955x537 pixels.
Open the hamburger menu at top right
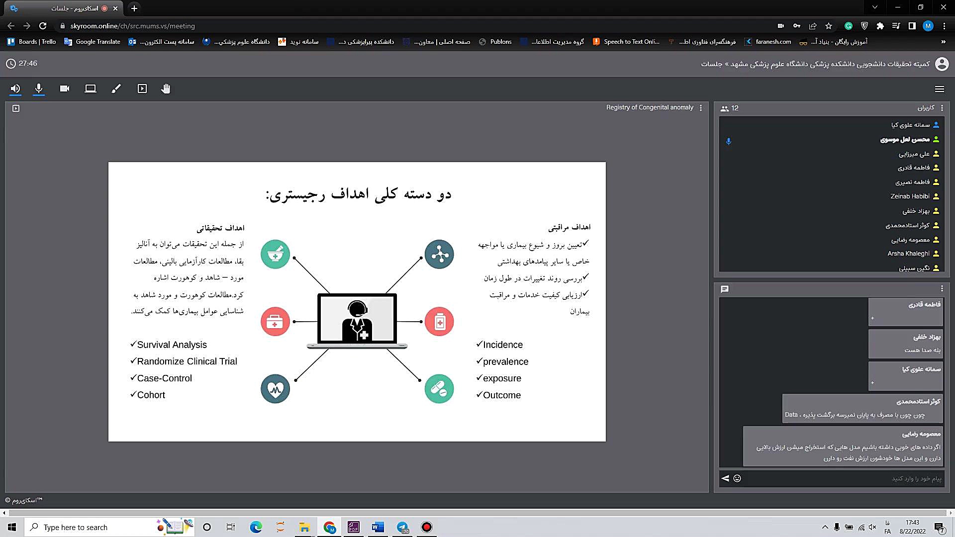pyautogui.click(x=939, y=89)
